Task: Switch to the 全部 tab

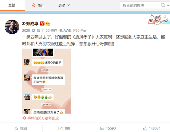Action: pyautogui.click(x=12, y=5)
